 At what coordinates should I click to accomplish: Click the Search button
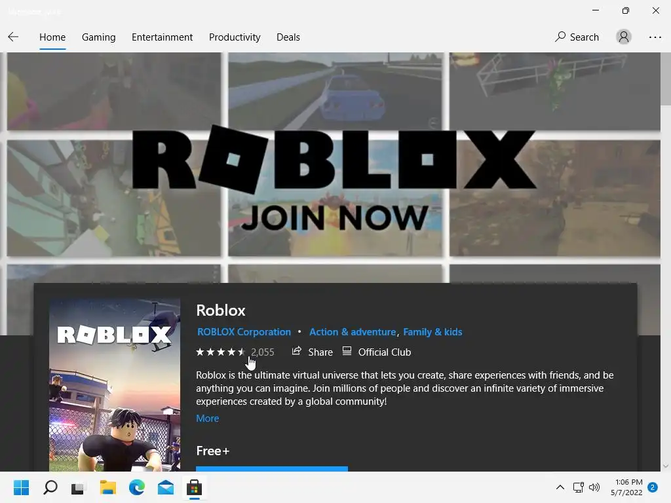(577, 37)
